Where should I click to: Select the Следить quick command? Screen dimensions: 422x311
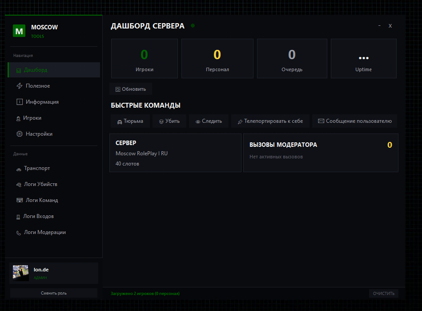point(209,121)
